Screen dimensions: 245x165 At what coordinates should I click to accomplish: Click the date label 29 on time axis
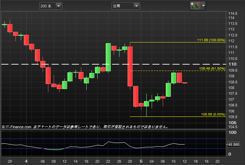pos(10,161)
